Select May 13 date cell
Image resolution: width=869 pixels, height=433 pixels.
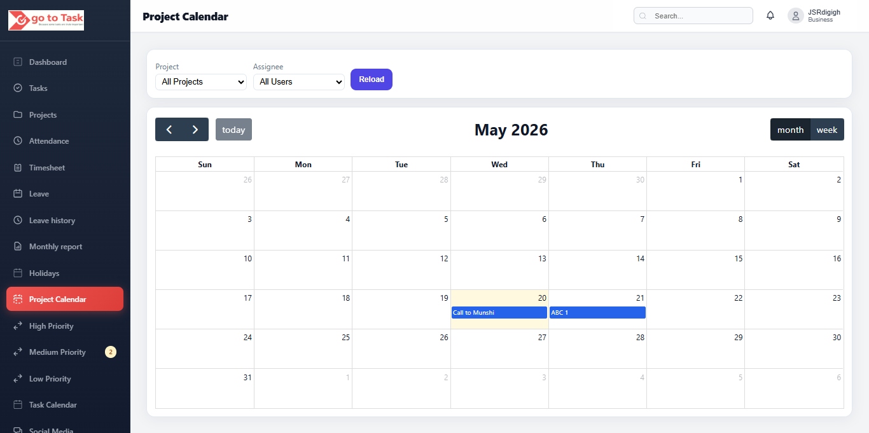(499, 270)
